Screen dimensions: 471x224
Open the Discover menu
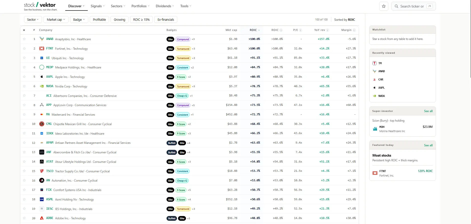coord(76,6)
